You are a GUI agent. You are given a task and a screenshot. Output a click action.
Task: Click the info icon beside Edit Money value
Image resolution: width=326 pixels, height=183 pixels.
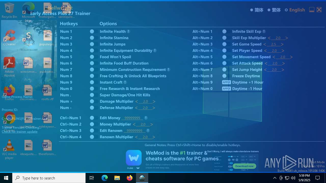pos(146,118)
